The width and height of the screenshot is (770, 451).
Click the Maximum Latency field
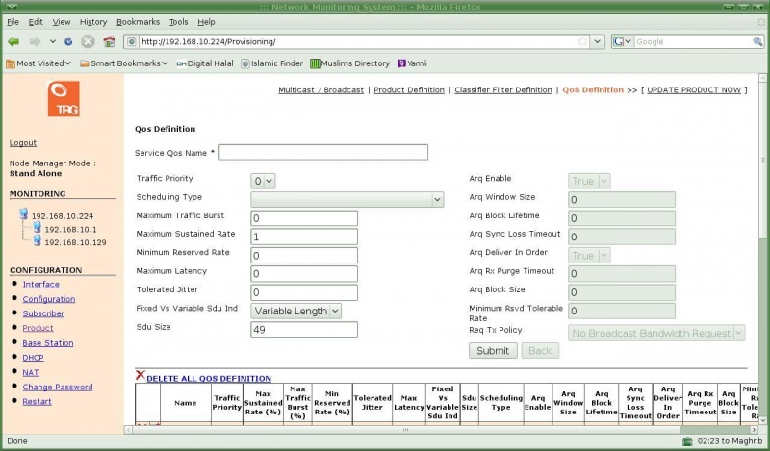pyautogui.click(x=304, y=274)
